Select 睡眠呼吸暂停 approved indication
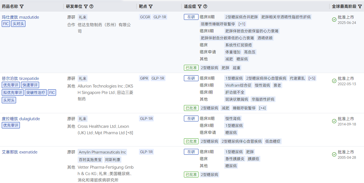Image resolution: width=364 pixels, height=183 pixels. point(244,108)
